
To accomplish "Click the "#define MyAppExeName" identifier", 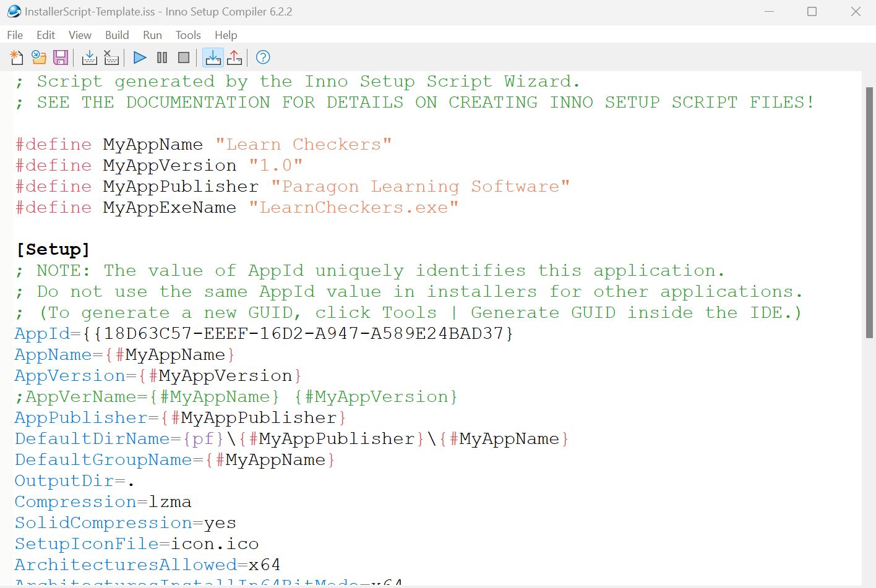I will click(170, 208).
